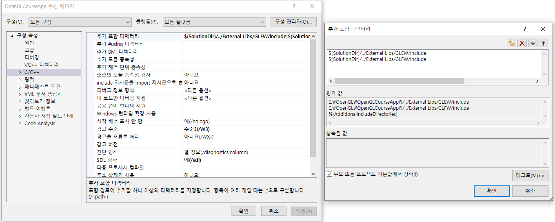
Task: Click the 예(/nologo) value
Action: [x=197, y=121]
